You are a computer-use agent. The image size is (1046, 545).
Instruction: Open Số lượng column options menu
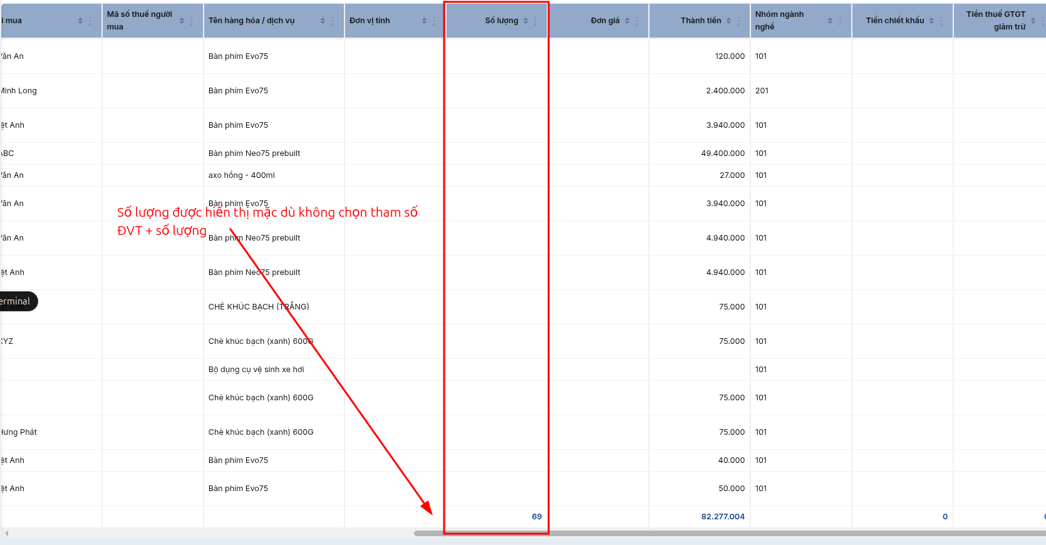click(x=536, y=21)
